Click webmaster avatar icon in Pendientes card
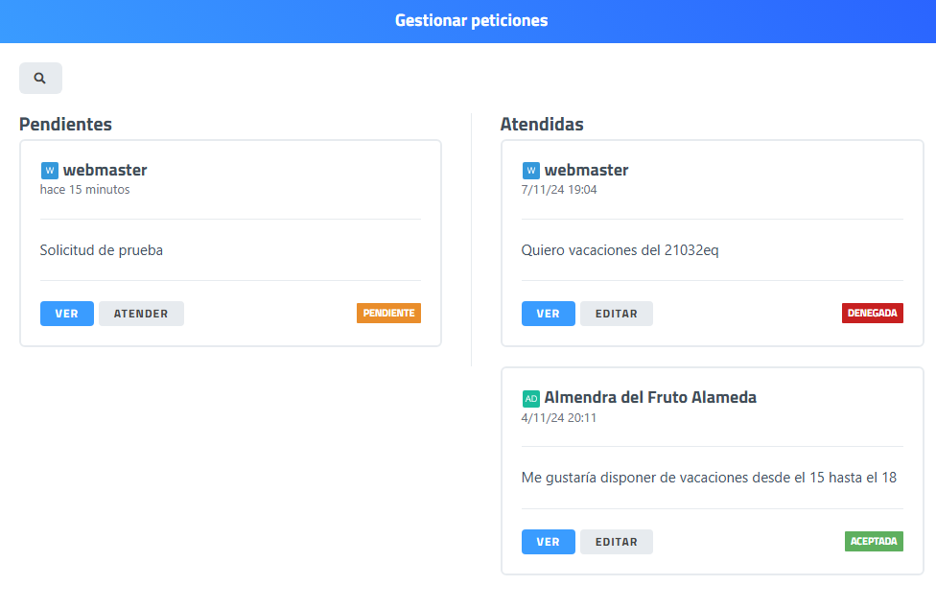This screenshot has height=609, width=936. [x=50, y=171]
